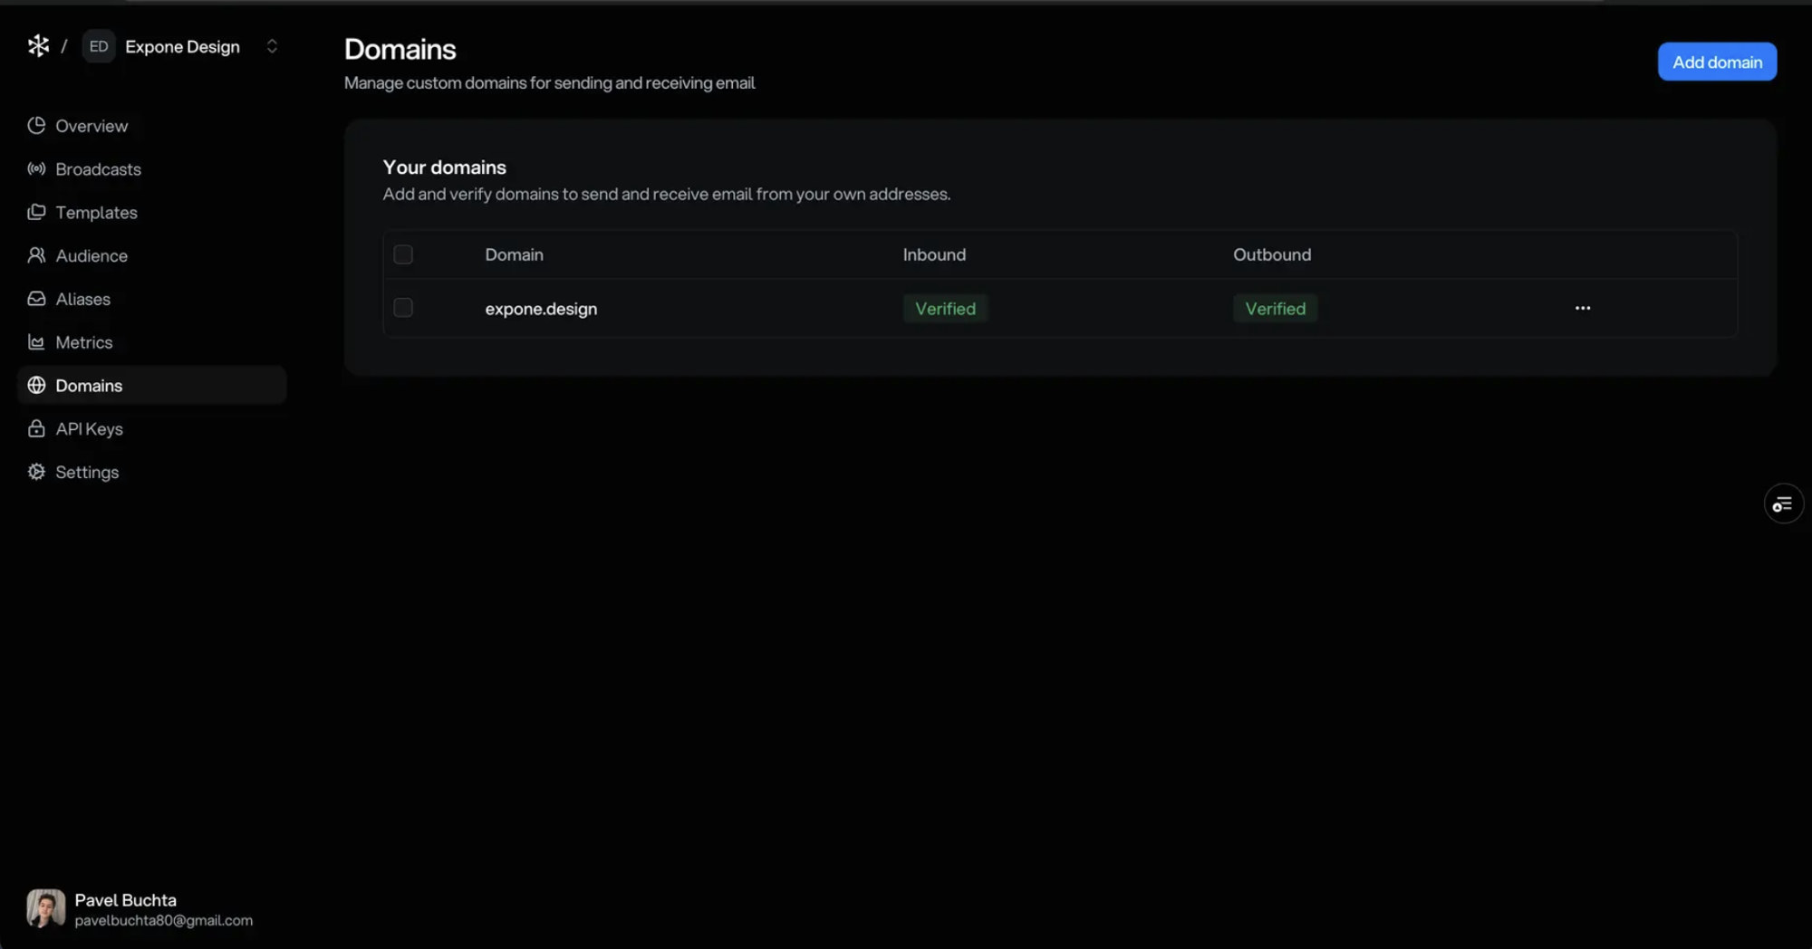1812x949 pixels.
Task: Click Pavel Buchta's profile avatar
Action: (x=45, y=908)
